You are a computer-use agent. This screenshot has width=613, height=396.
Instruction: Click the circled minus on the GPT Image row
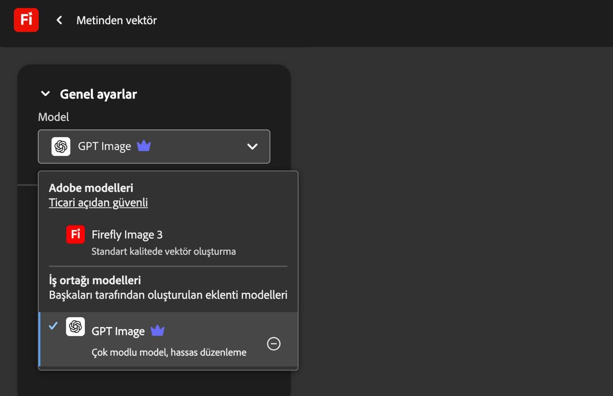coord(274,344)
